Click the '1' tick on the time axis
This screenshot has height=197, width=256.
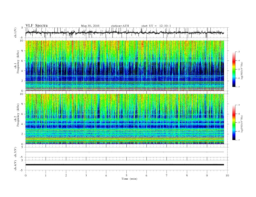[46, 175]
